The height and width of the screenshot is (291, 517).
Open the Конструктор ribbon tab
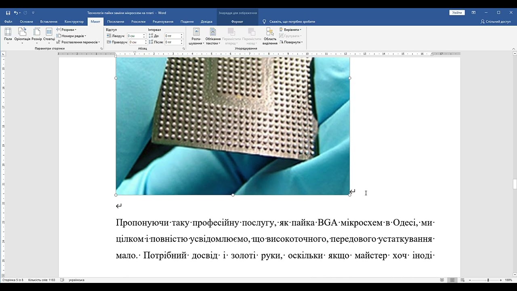click(x=74, y=21)
